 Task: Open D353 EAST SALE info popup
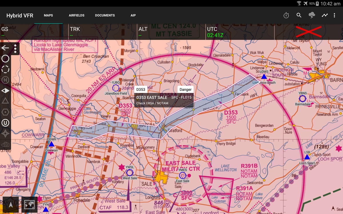point(164,100)
